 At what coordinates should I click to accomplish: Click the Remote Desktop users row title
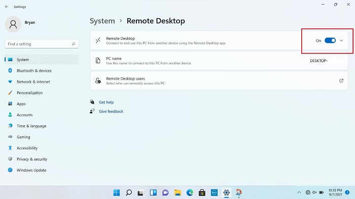coord(125,79)
